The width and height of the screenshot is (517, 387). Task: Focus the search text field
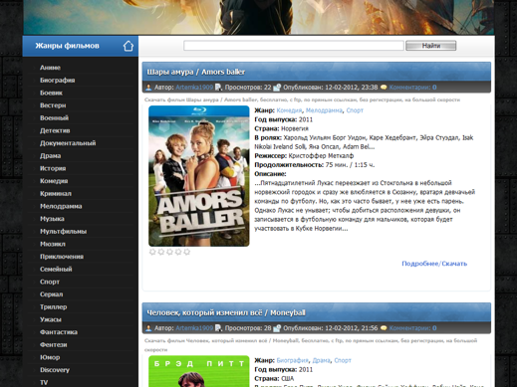294,46
